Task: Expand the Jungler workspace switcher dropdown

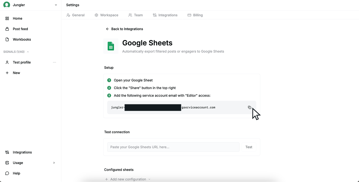Action: [56, 5]
